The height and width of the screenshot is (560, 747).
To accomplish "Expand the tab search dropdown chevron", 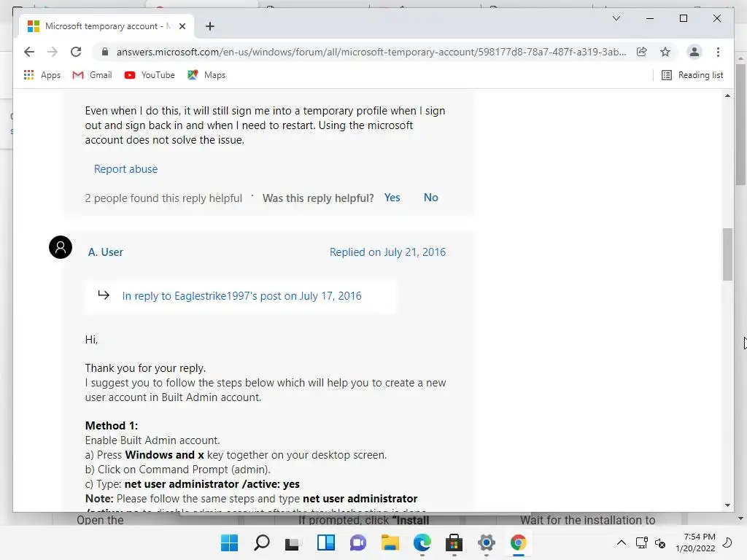I will tap(616, 18).
